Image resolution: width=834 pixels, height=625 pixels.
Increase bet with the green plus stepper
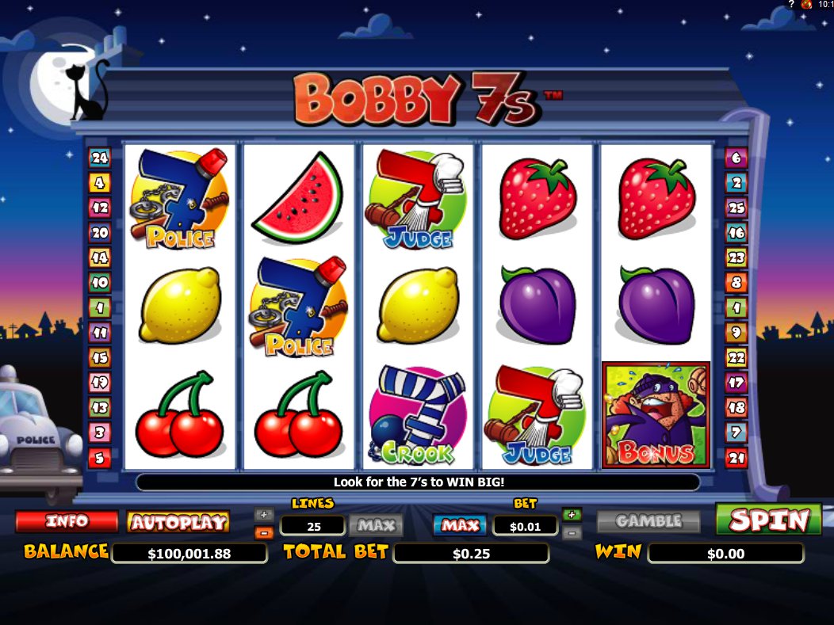pyautogui.click(x=572, y=514)
